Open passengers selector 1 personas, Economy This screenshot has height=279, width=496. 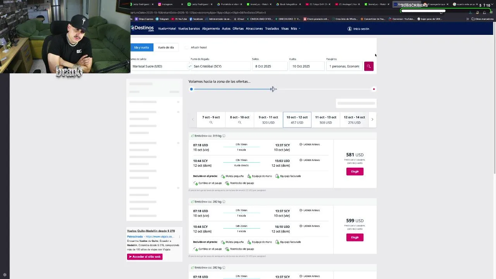pyautogui.click(x=344, y=66)
